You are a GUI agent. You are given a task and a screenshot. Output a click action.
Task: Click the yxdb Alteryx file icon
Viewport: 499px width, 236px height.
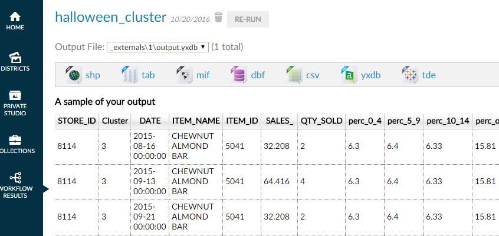(x=349, y=75)
